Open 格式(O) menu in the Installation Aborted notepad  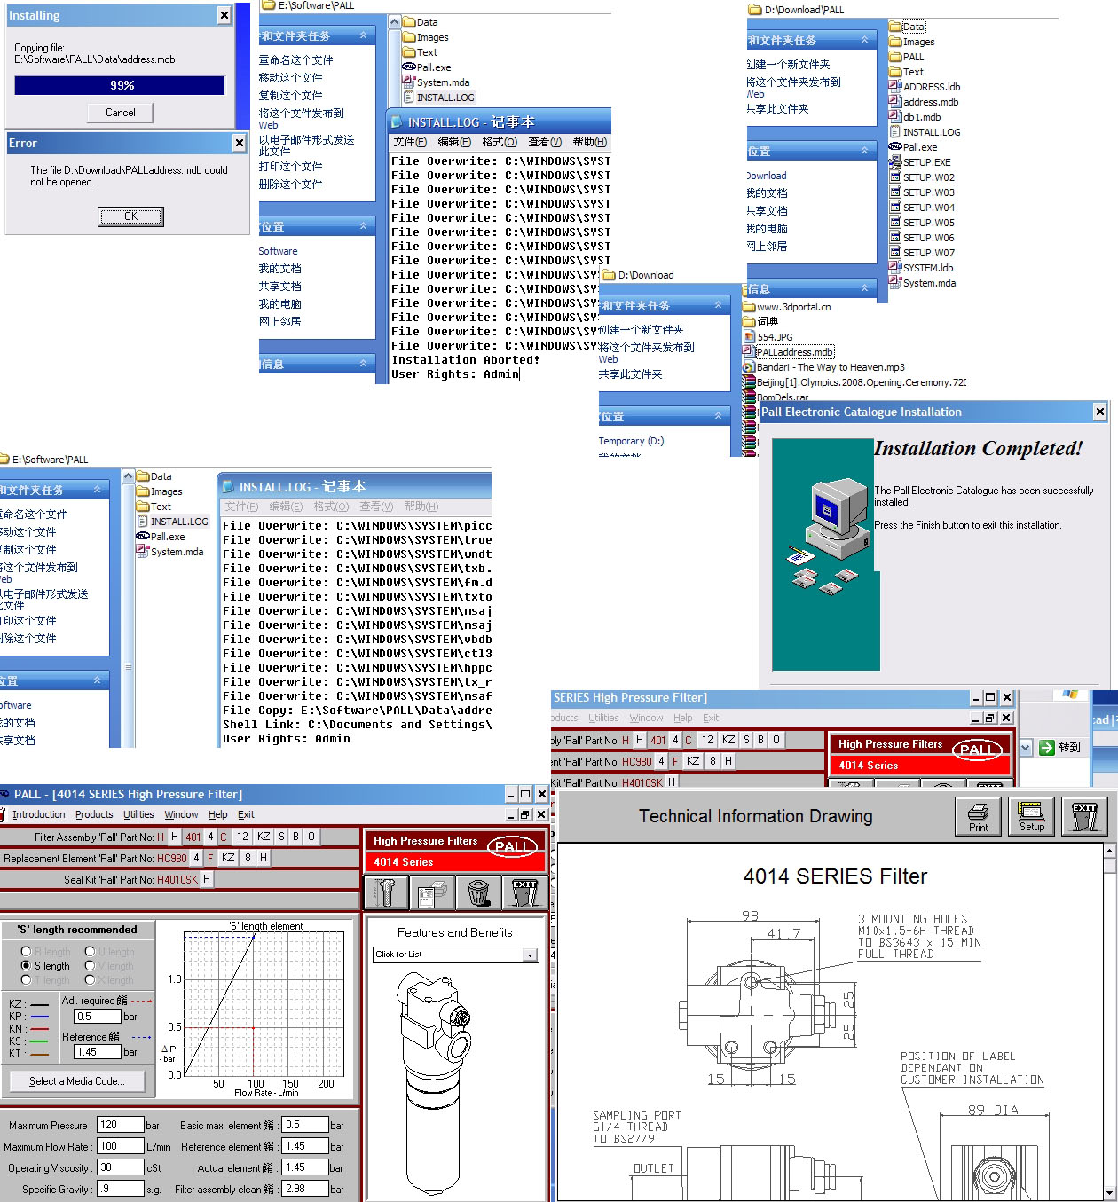click(500, 142)
